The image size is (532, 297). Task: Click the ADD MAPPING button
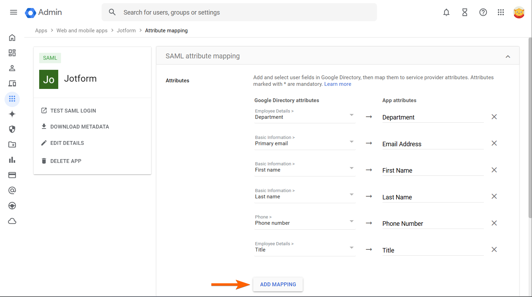tap(278, 284)
